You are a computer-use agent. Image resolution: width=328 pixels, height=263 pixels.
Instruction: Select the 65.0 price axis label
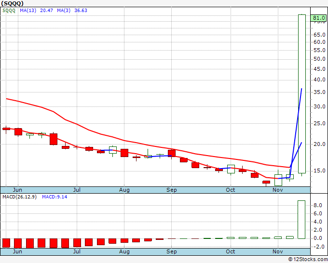[319, 35]
